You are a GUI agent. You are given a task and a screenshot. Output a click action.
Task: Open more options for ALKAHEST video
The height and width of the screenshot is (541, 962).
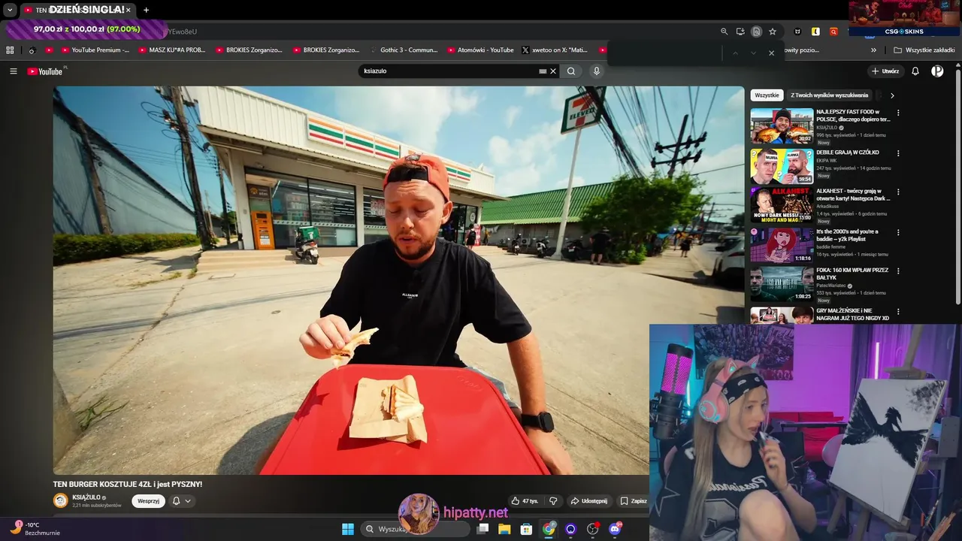[898, 192]
